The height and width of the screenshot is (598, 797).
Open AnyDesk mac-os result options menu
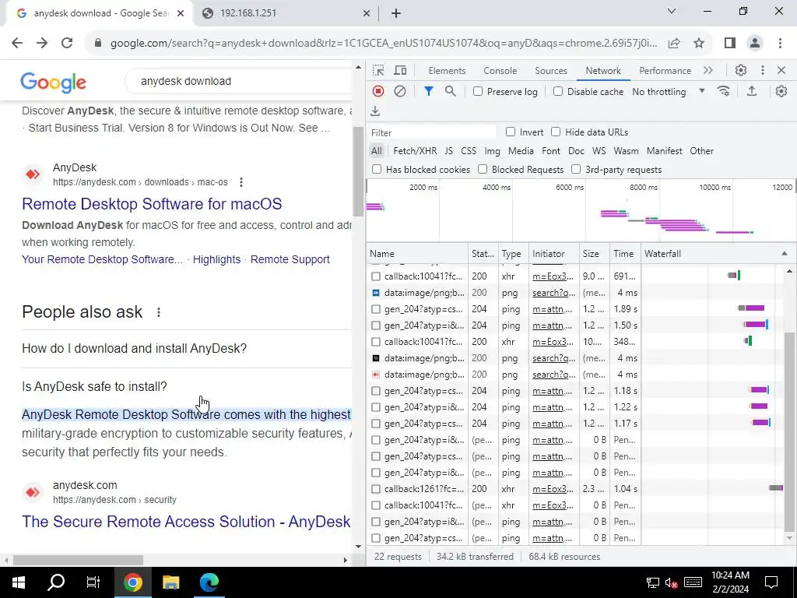tap(241, 182)
